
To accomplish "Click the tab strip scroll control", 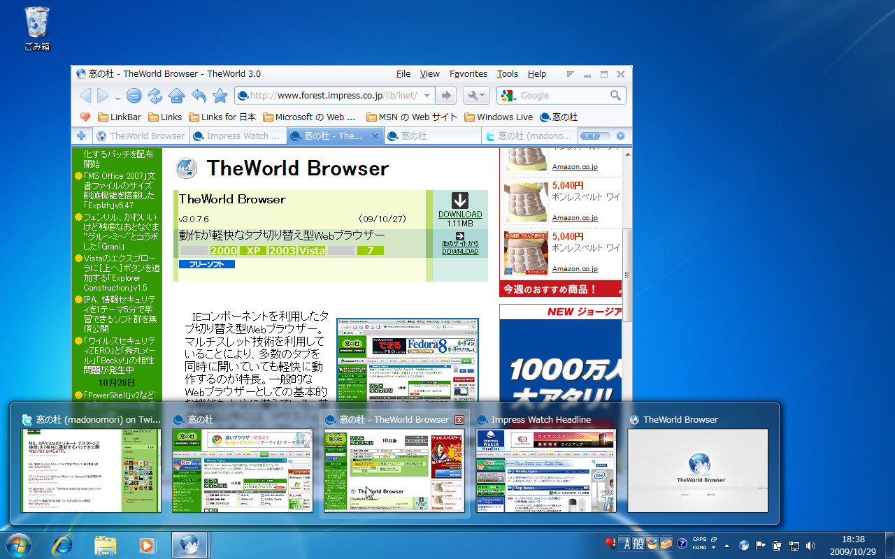I will pos(595,136).
